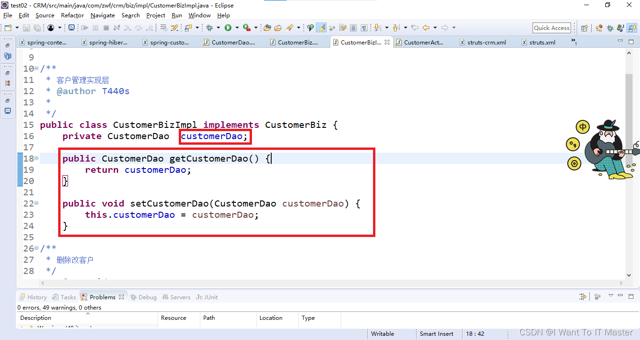The width and height of the screenshot is (640, 340).
Task: Click the Open Perspective icon
Action: (584, 28)
